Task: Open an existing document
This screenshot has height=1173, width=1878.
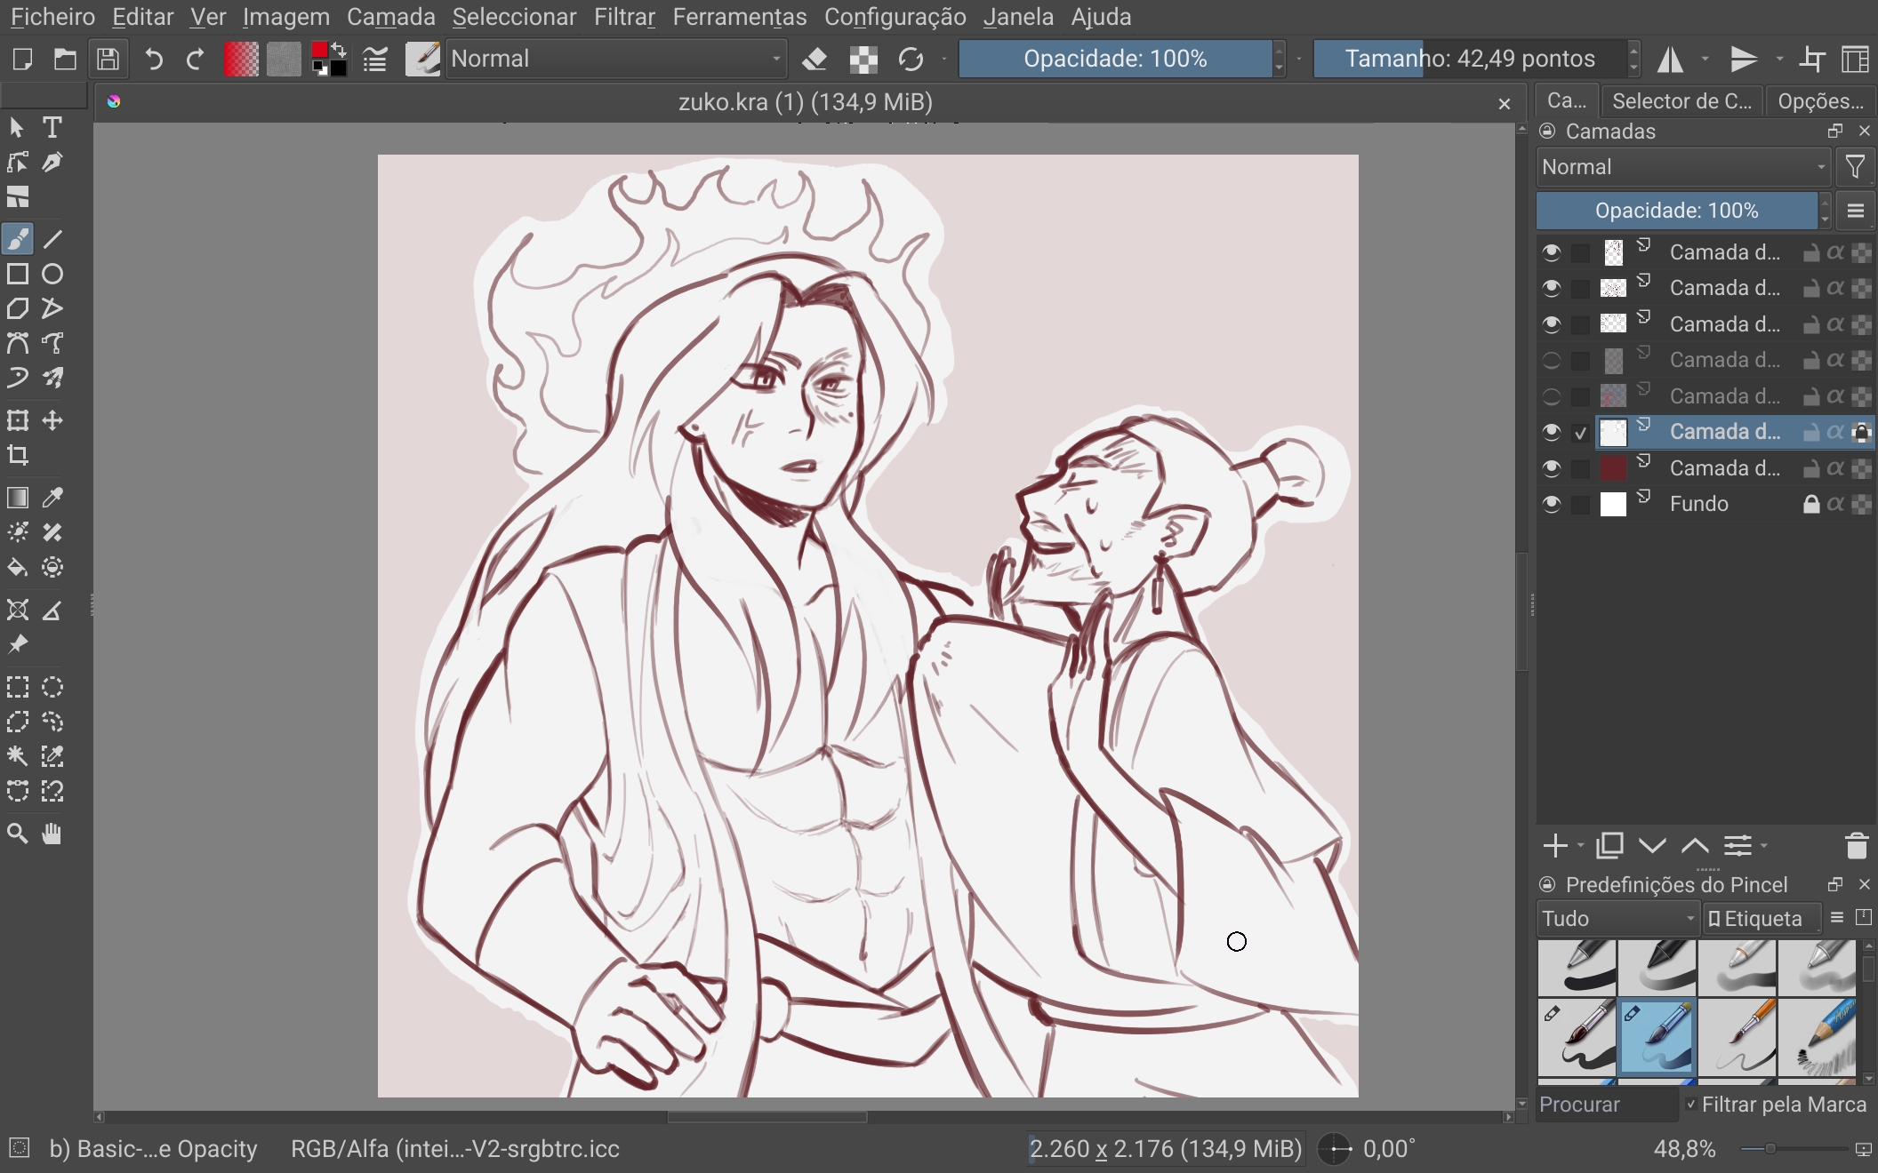Action: [65, 60]
